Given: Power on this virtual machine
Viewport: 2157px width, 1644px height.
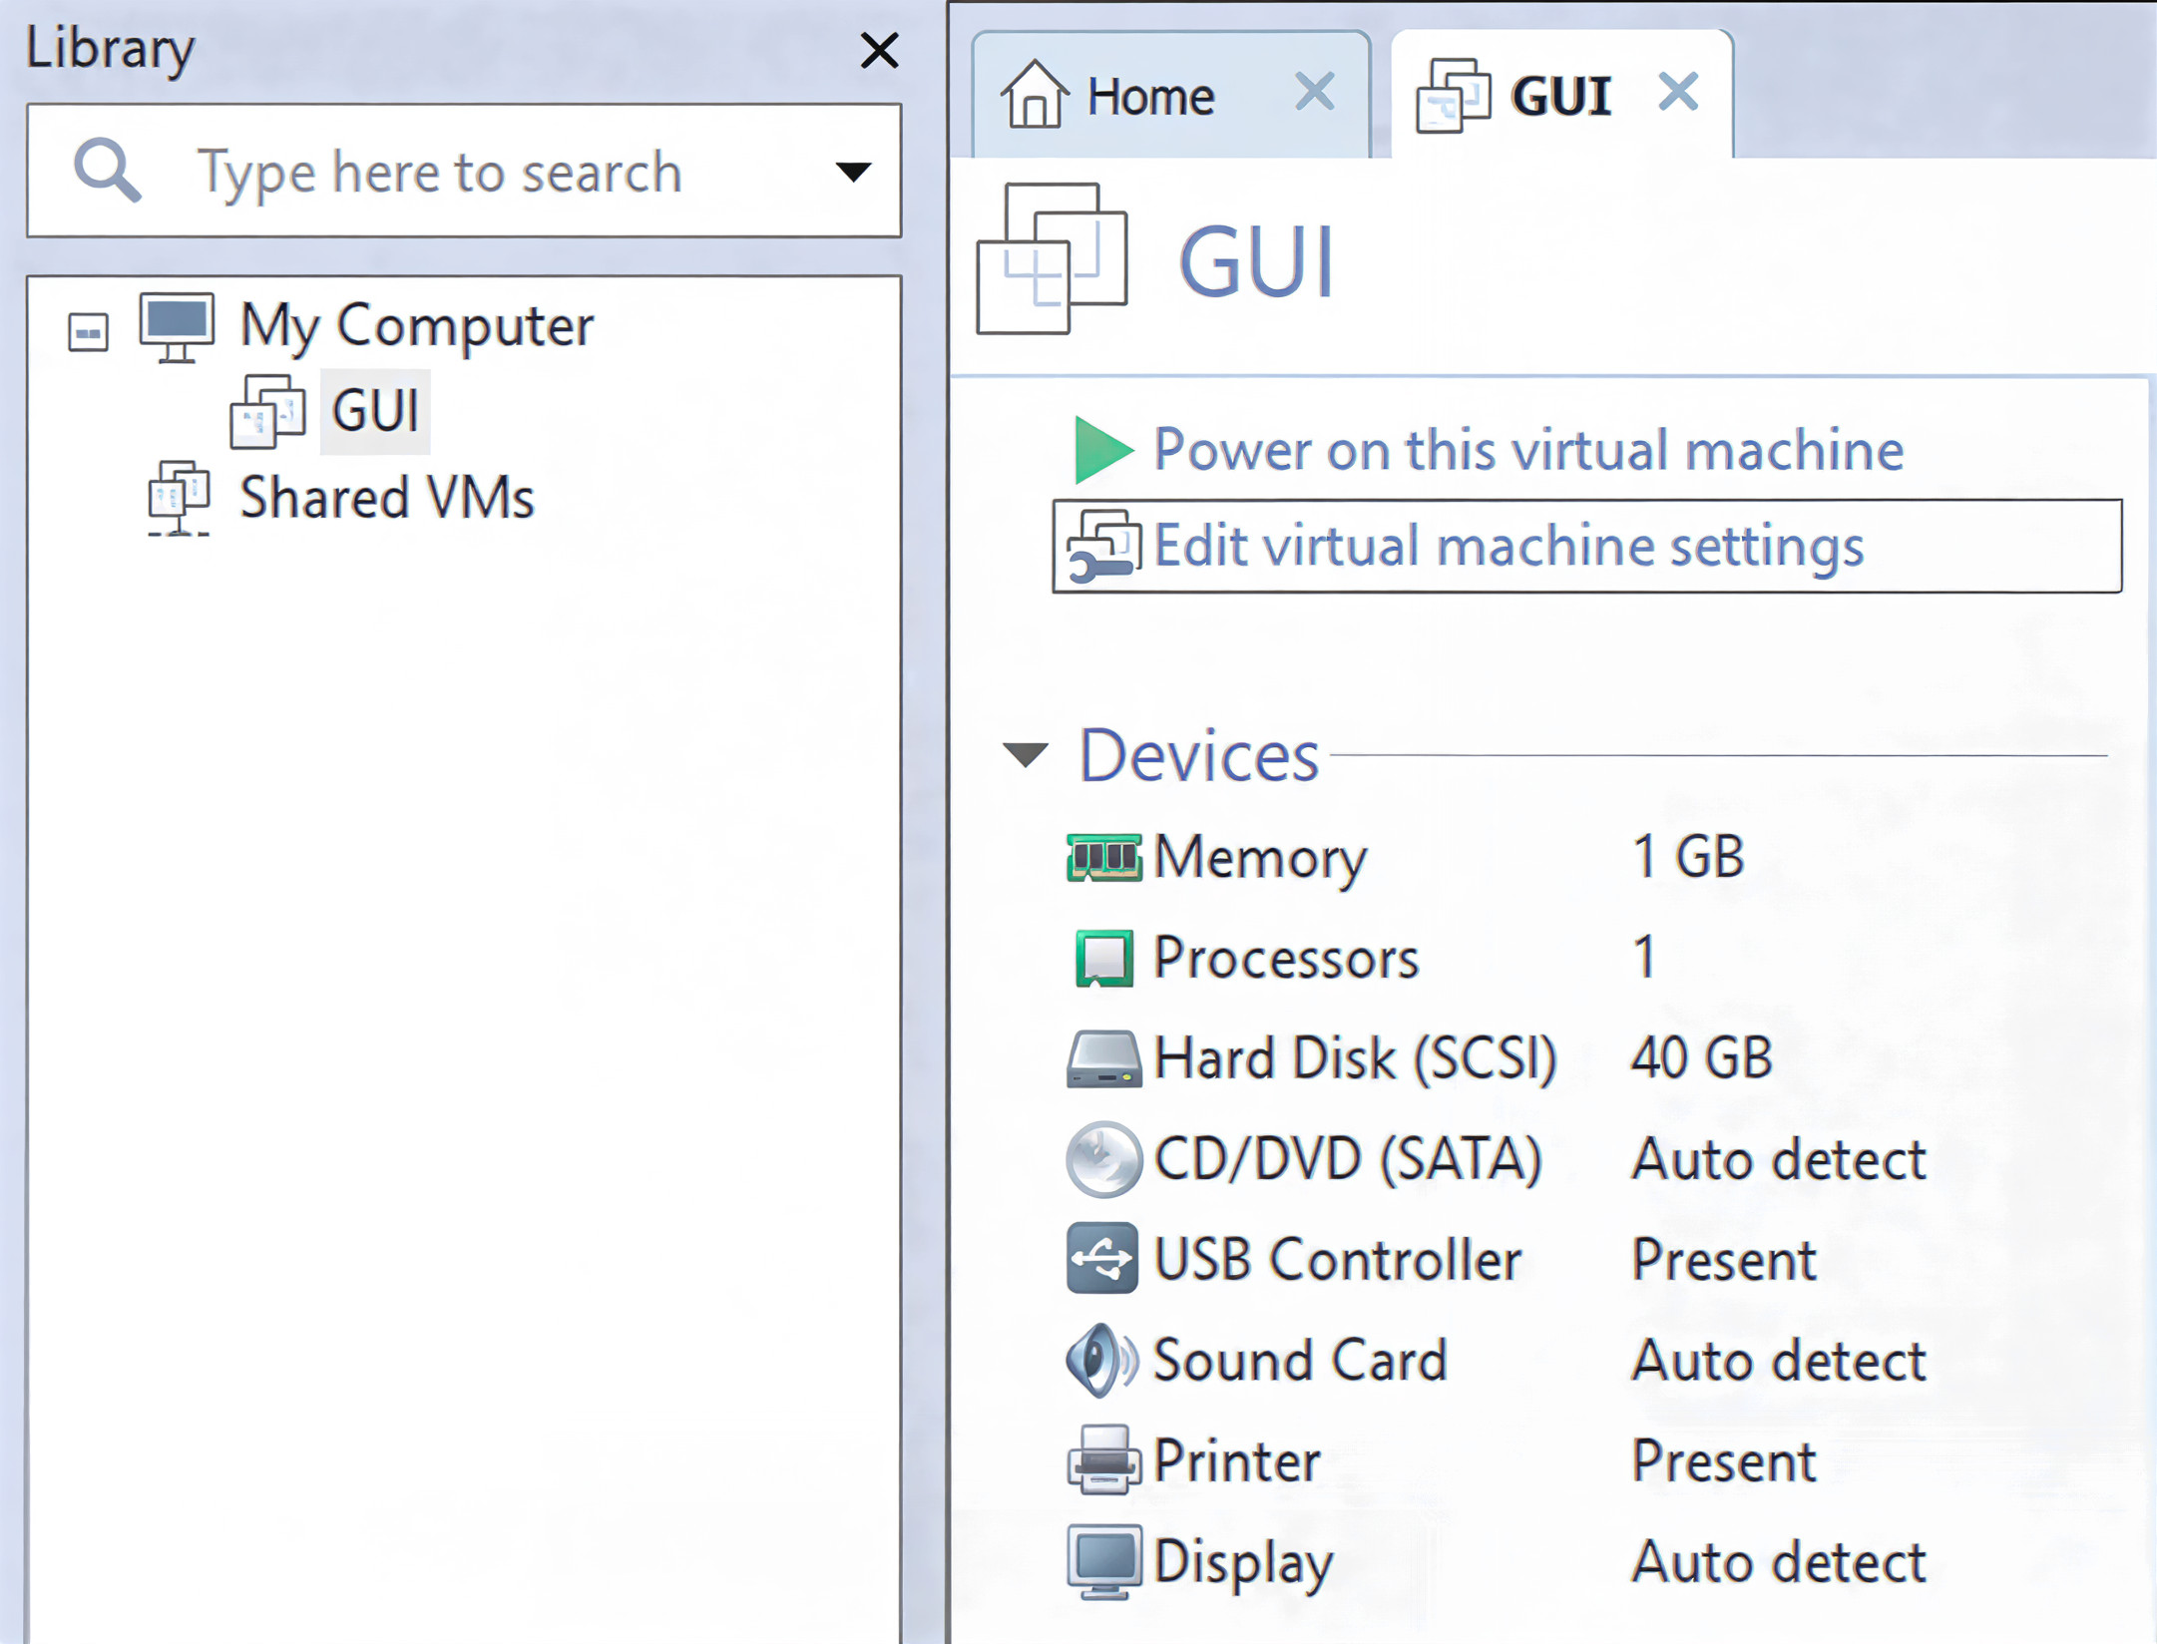Looking at the screenshot, I should 1527,450.
